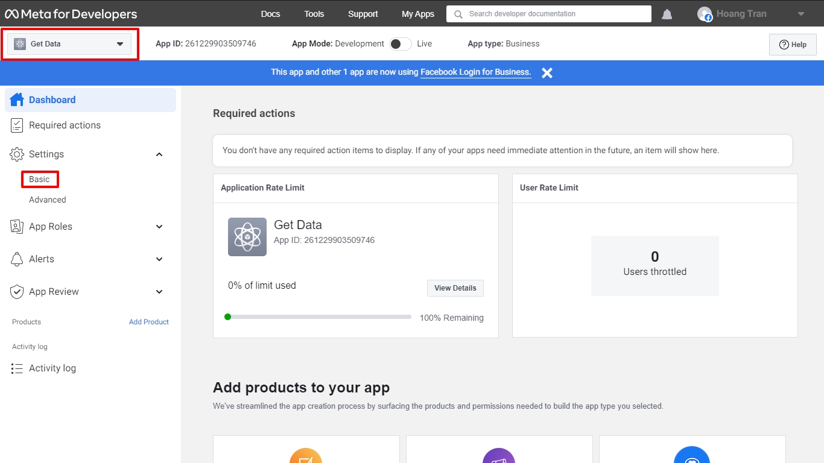The height and width of the screenshot is (463, 824).
Task: Click the Get Data atom app icon
Action: 247,237
